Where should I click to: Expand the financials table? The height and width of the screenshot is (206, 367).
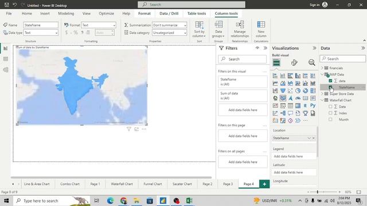(x=322, y=68)
